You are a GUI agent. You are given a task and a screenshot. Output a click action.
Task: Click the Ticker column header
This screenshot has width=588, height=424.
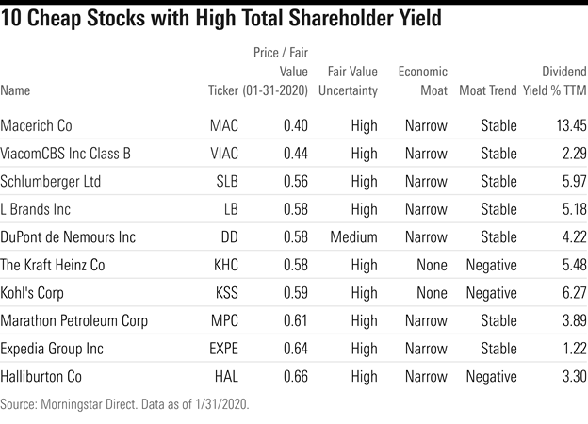click(x=222, y=90)
